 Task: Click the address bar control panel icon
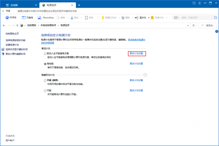22,25
